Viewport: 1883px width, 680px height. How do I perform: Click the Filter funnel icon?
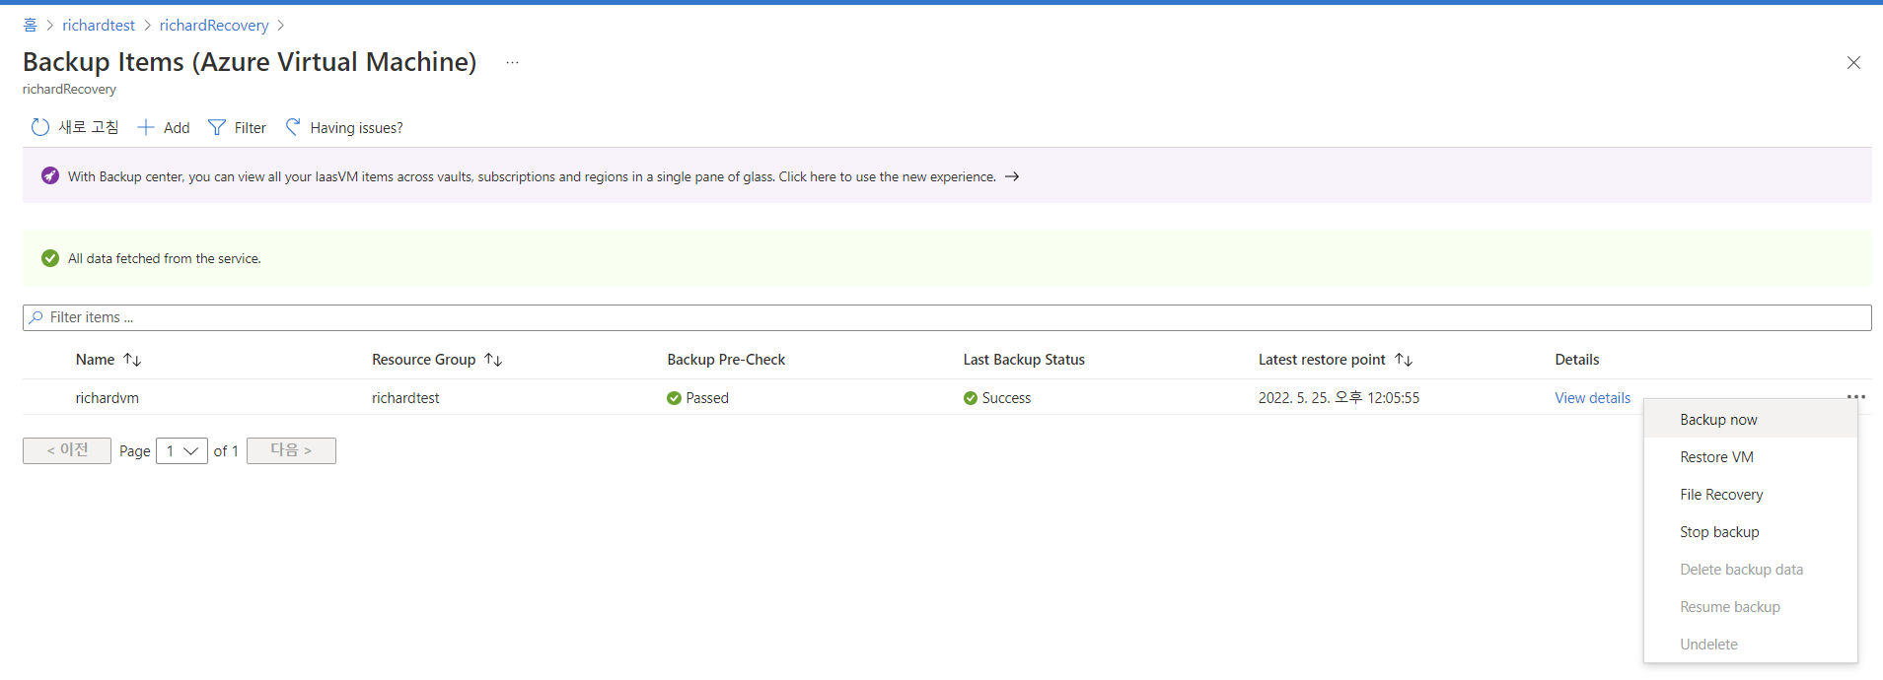click(x=217, y=127)
